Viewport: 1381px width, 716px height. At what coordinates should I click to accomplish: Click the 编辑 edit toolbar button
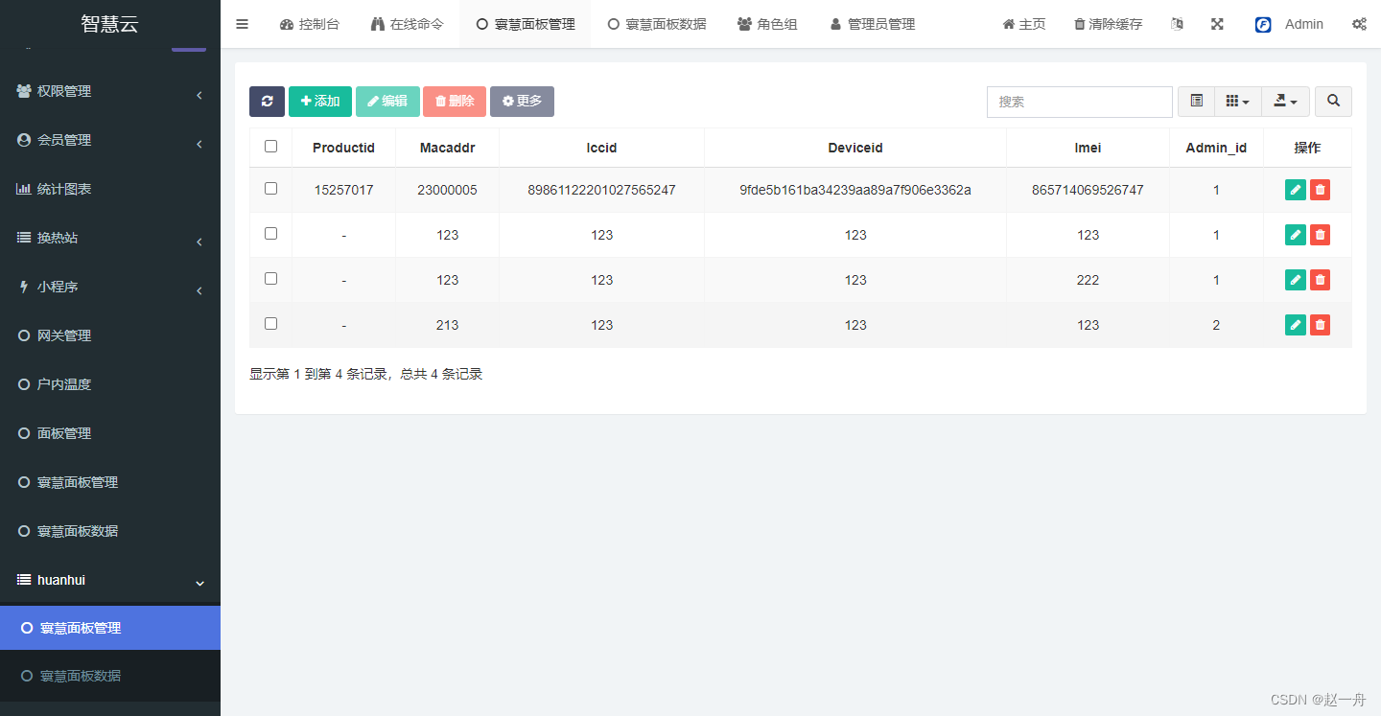click(x=387, y=102)
